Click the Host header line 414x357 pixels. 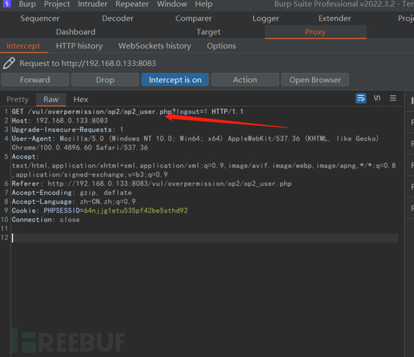(59, 121)
